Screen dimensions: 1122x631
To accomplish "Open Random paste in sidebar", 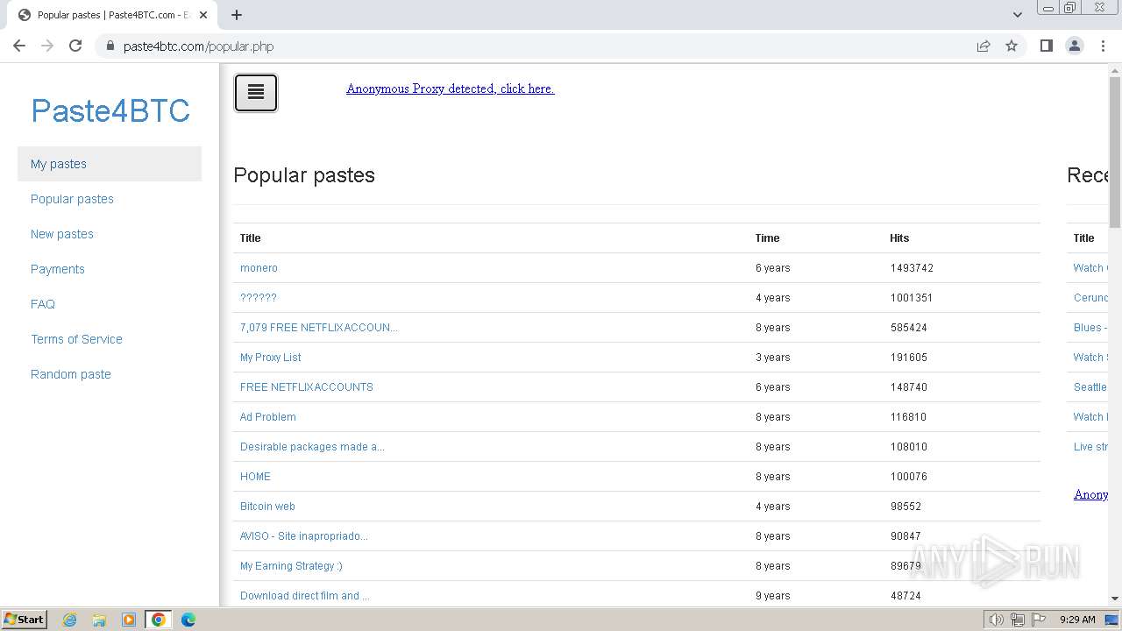I will coord(110,374).
